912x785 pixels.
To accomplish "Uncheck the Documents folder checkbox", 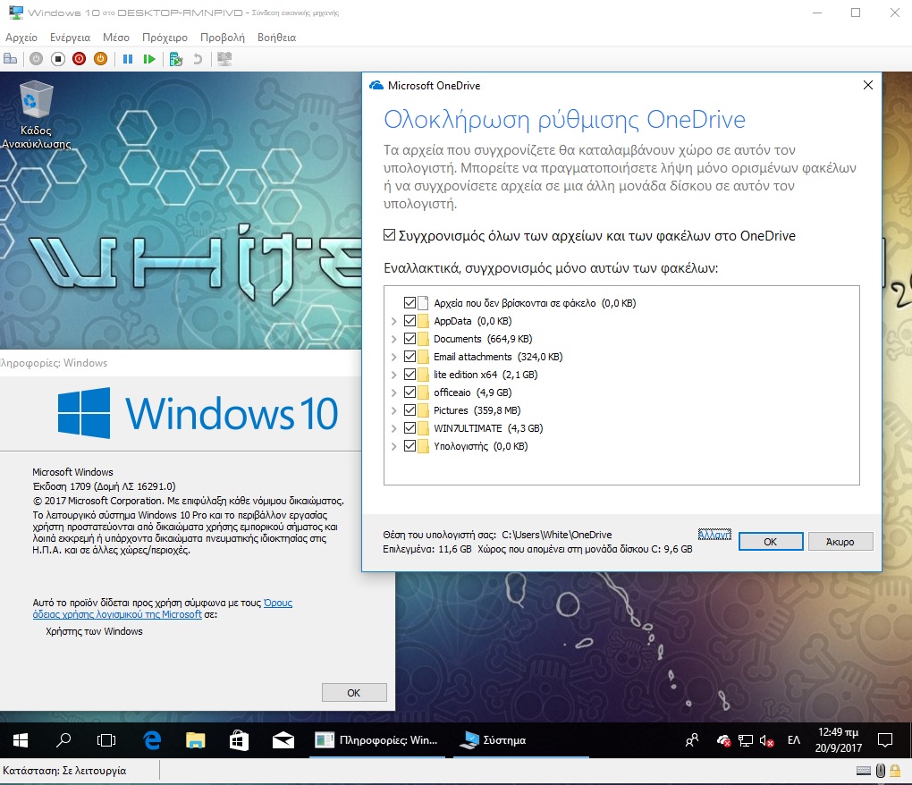I will pyautogui.click(x=410, y=339).
